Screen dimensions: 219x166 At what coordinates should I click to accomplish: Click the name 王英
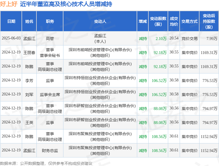[29, 123]
